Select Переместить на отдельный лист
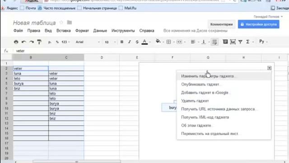Viewport: 289px width, 163px height. click(224, 134)
